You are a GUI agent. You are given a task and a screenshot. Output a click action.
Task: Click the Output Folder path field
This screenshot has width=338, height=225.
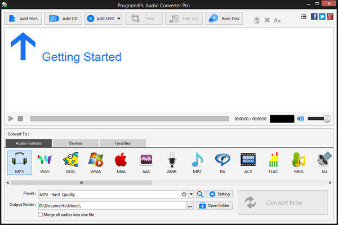pos(113,206)
